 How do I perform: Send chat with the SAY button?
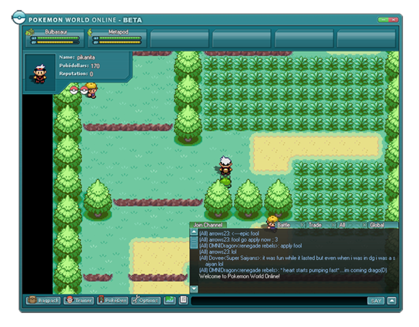pos(376,301)
